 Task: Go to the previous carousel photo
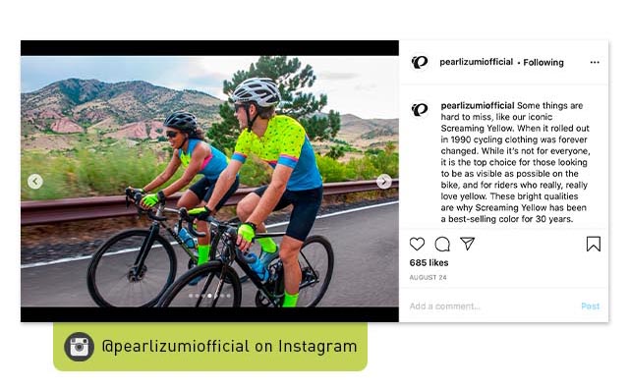[35, 182]
